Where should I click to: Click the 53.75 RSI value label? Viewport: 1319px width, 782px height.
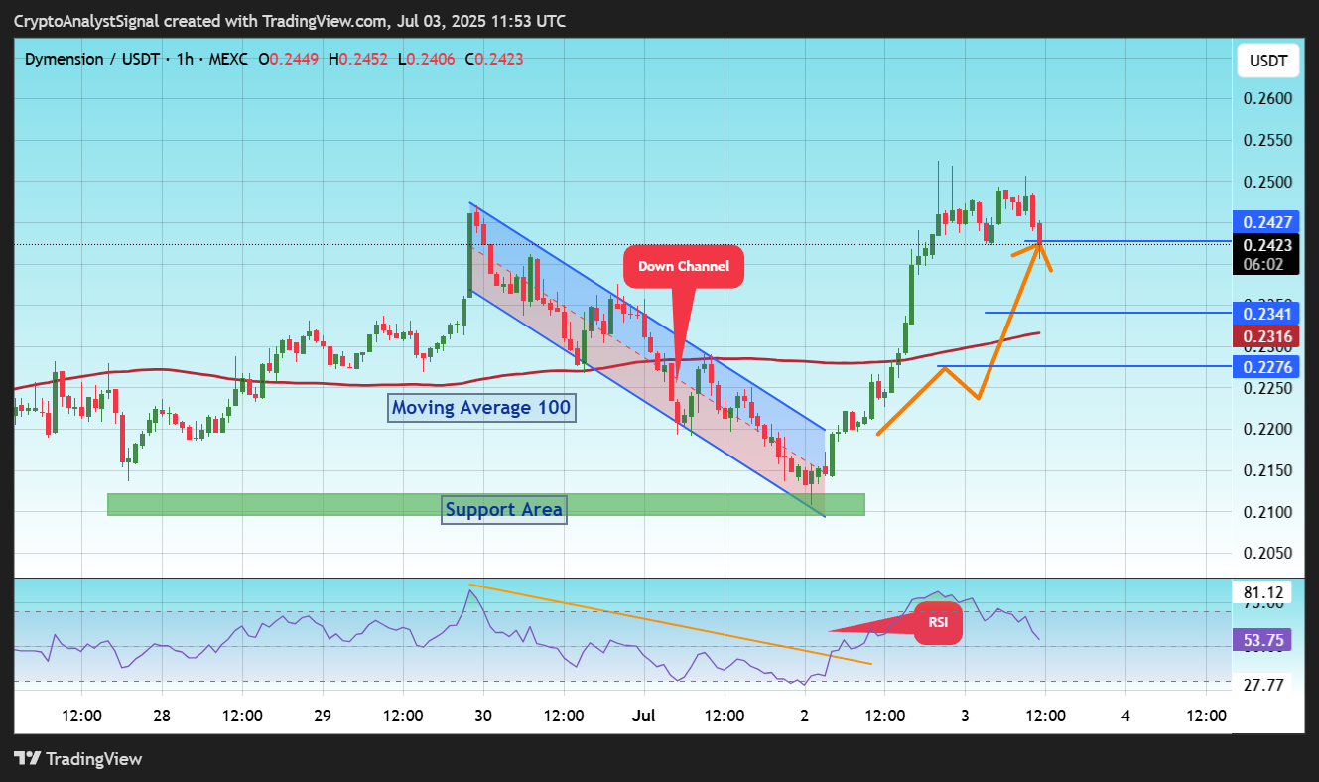point(1261,641)
